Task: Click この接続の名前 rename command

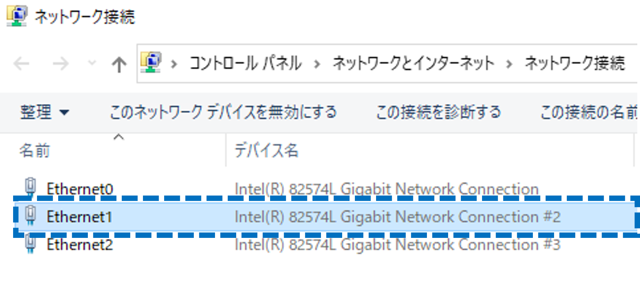Action: [x=589, y=112]
